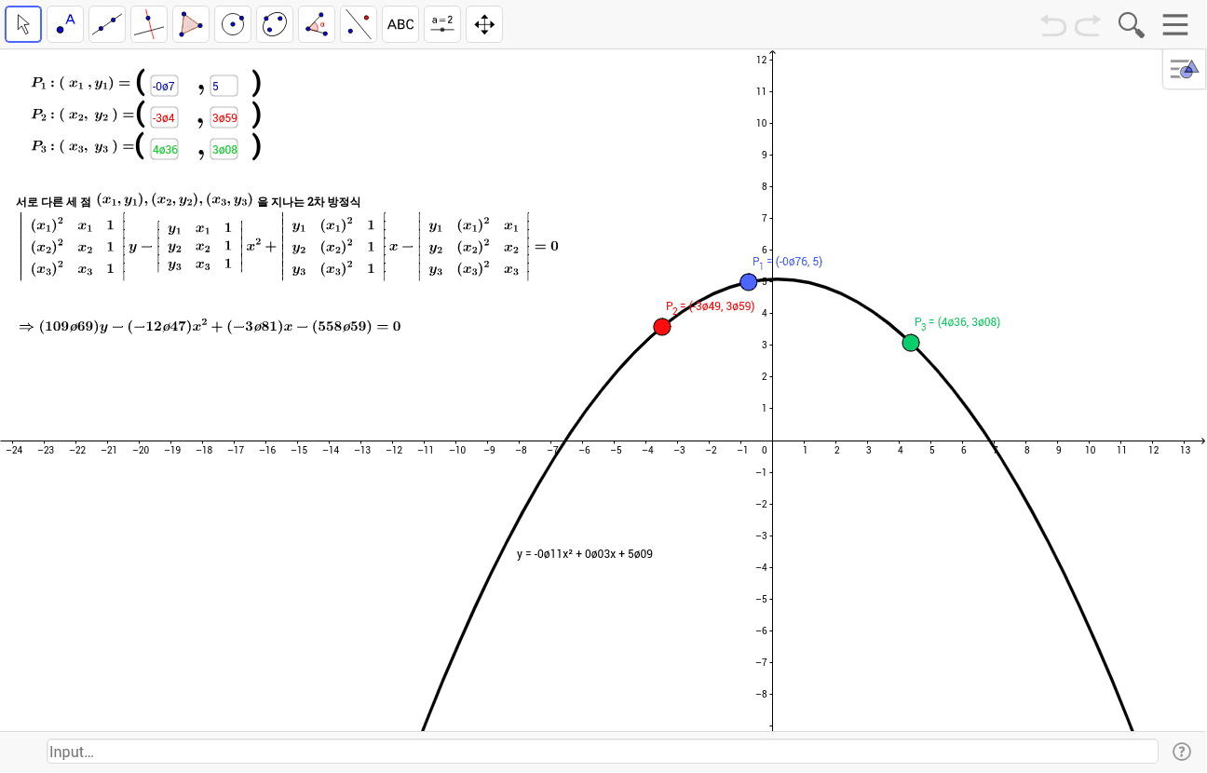Toggle the Algebra panel via top-right icon
The width and height of the screenshot is (1207, 773).
click(1184, 69)
